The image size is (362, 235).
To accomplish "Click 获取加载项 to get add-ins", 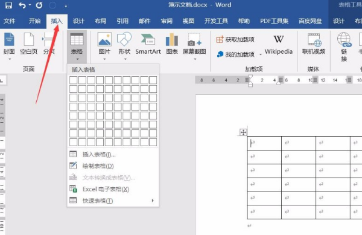I will coord(235,39).
